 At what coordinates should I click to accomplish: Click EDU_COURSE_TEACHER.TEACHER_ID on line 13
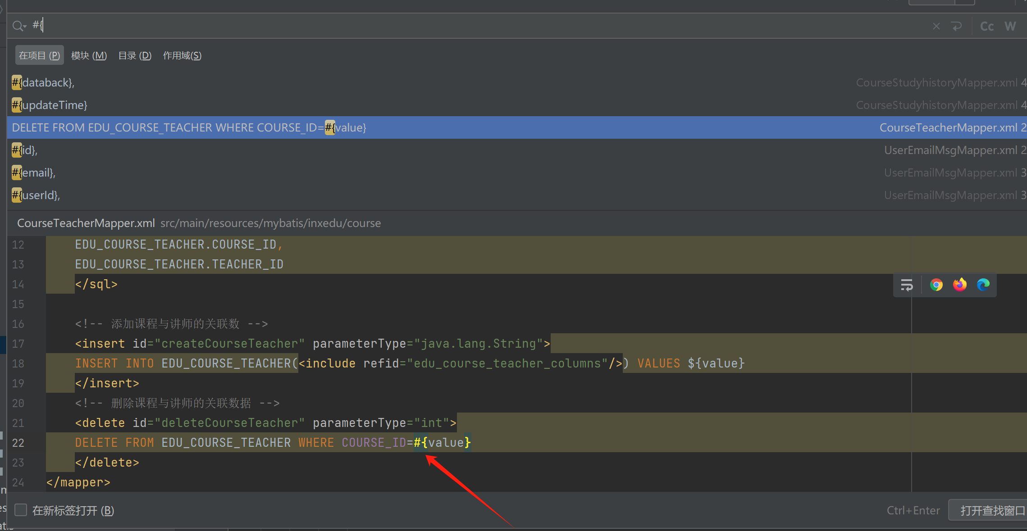point(179,264)
